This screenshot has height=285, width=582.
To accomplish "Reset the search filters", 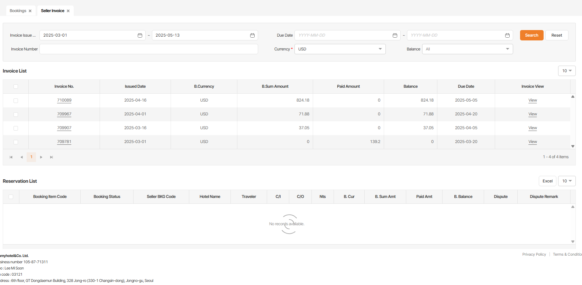I will coord(557,35).
